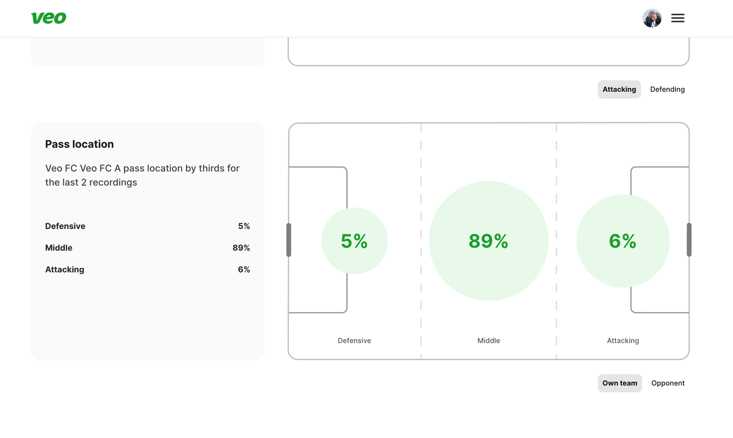
Task: Open the user profile avatar
Action: [x=652, y=18]
